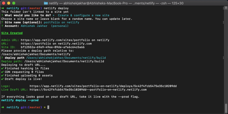Image resolution: width=228 pixels, height=114 pixels.
Task: Click the terminal cursor block at the prompt
Action: pos(48,107)
